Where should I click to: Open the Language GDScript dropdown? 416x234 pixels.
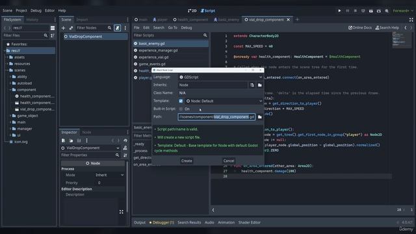click(x=220, y=77)
